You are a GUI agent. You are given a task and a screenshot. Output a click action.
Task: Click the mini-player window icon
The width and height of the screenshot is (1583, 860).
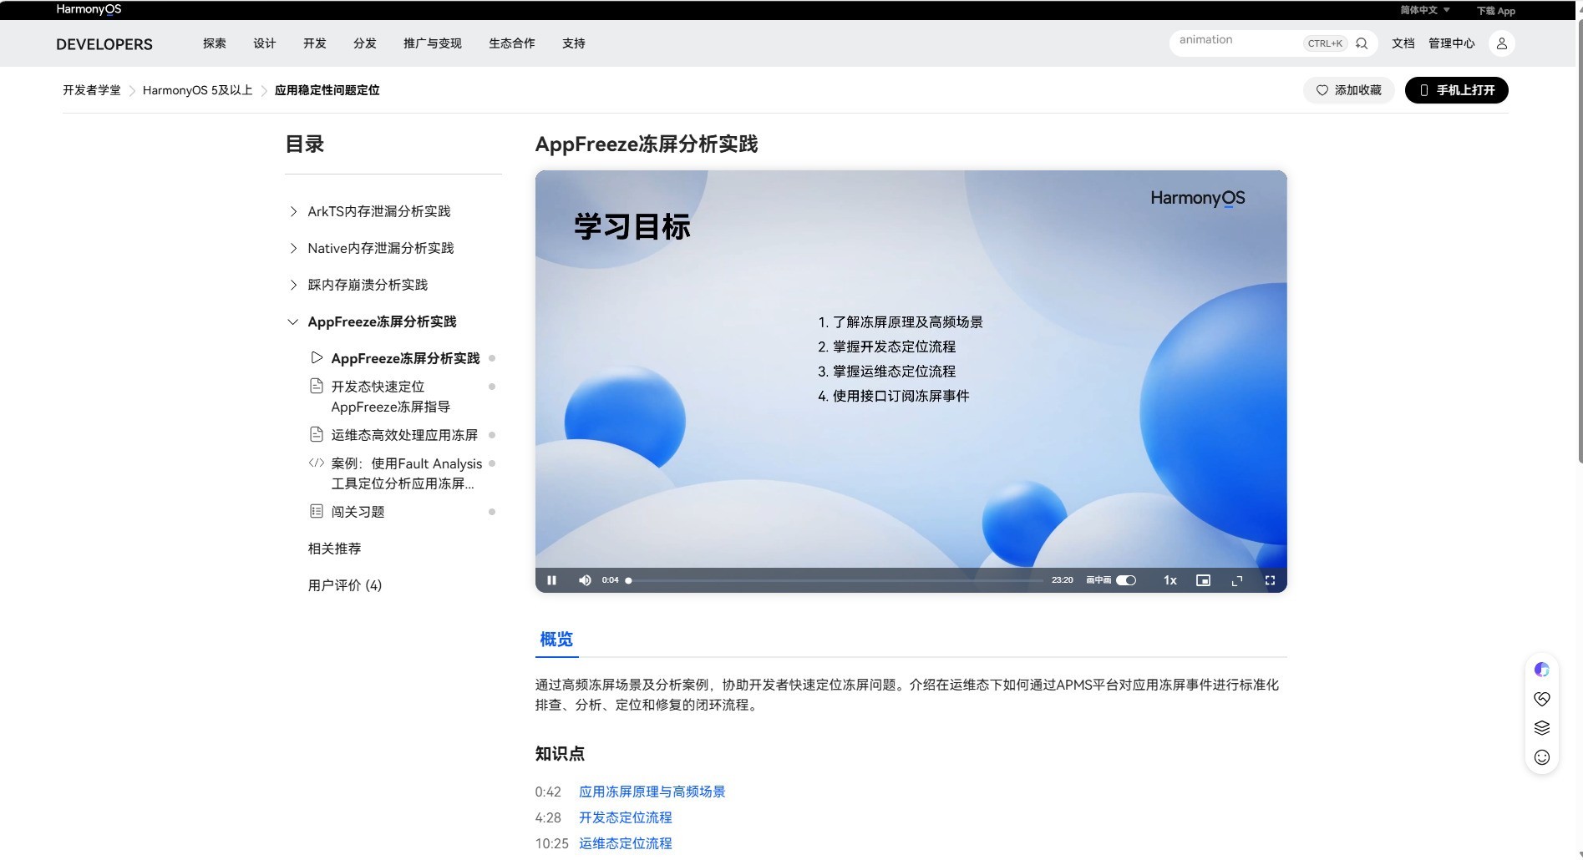pos(1203,580)
